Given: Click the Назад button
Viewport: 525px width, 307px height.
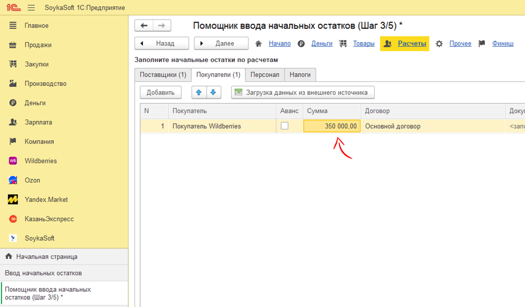Looking at the screenshot, I should click(x=162, y=43).
